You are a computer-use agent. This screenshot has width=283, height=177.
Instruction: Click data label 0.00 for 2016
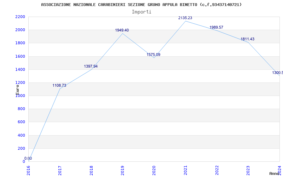(28, 158)
